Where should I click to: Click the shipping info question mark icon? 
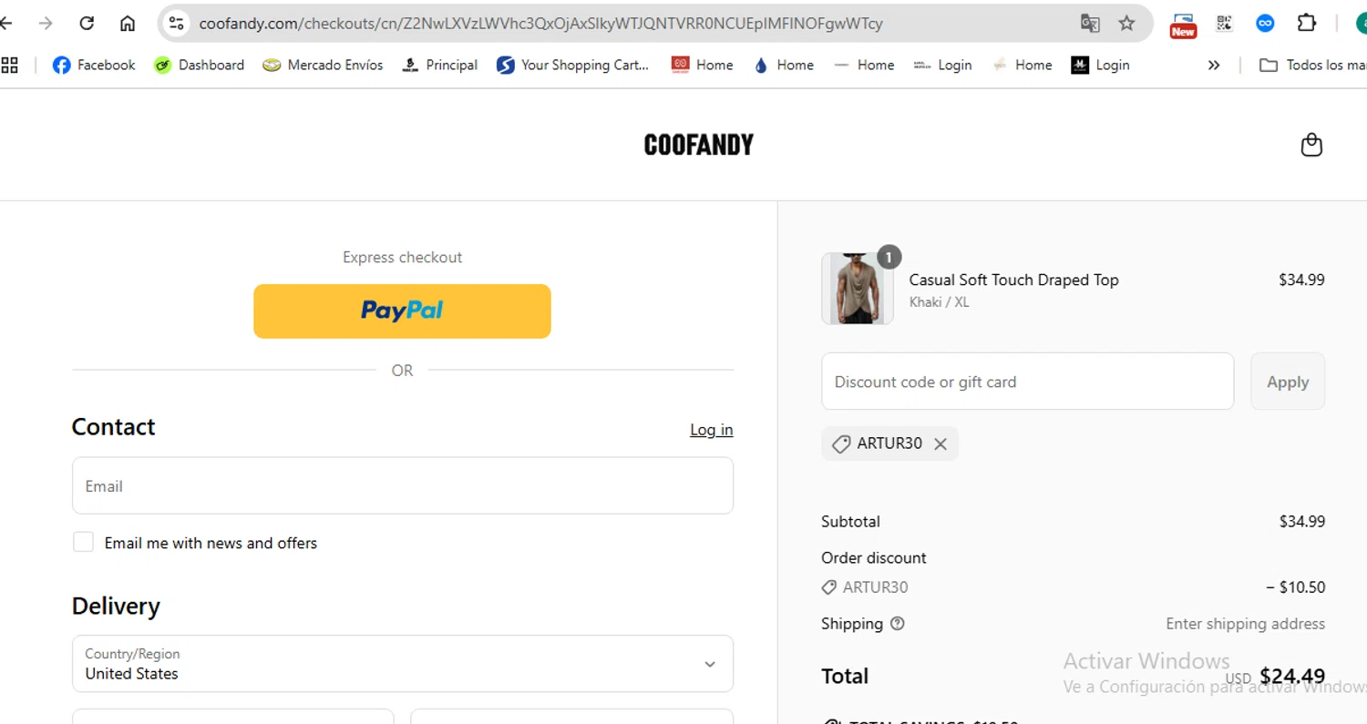pos(898,624)
